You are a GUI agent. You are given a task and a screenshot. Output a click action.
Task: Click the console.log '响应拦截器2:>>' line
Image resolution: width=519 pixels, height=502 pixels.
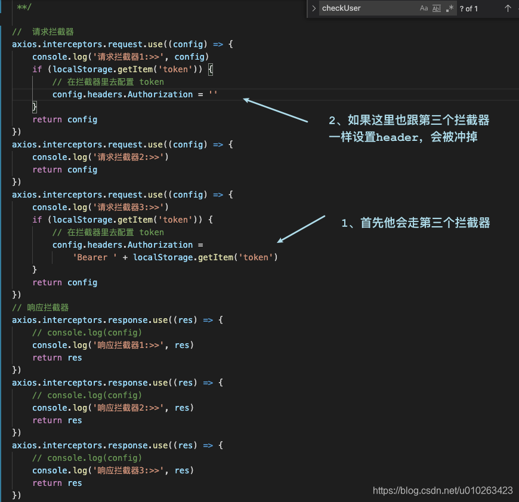(113, 408)
